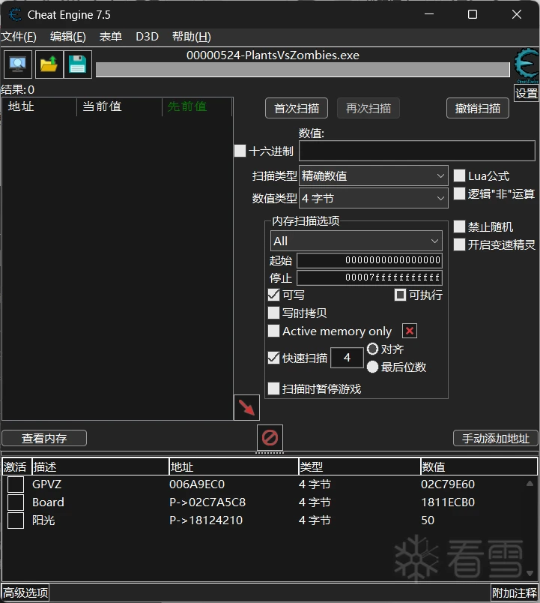The width and height of the screenshot is (540, 603).
Task: Select the GPVZ address 006A9EC0
Action: 197,484
